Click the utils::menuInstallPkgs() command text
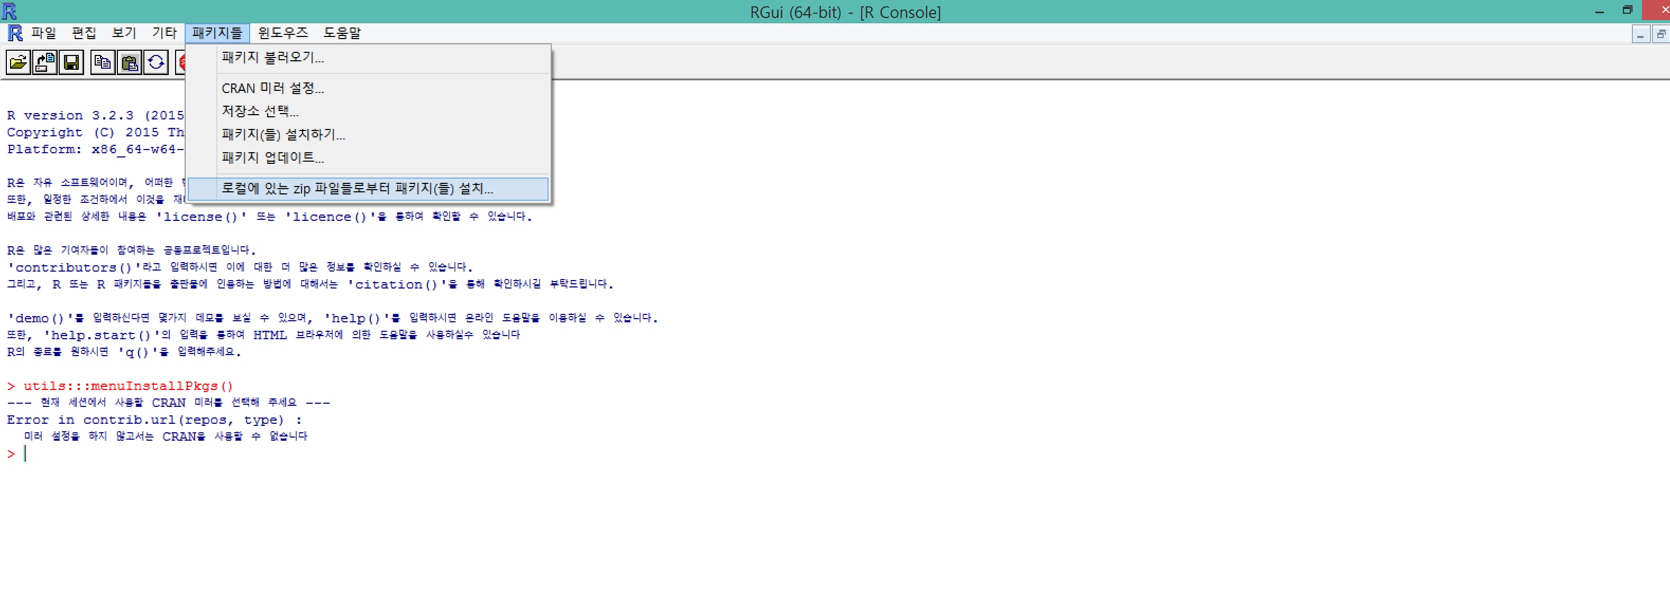The image size is (1670, 595). pyautogui.click(x=129, y=386)
